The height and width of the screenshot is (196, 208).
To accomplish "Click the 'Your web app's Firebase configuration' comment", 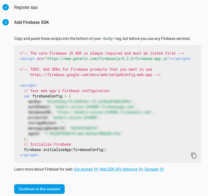I will point(67,91).
